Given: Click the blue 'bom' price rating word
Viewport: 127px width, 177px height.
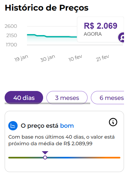Looking at the screenshot, I should click(x=67, y=126).
